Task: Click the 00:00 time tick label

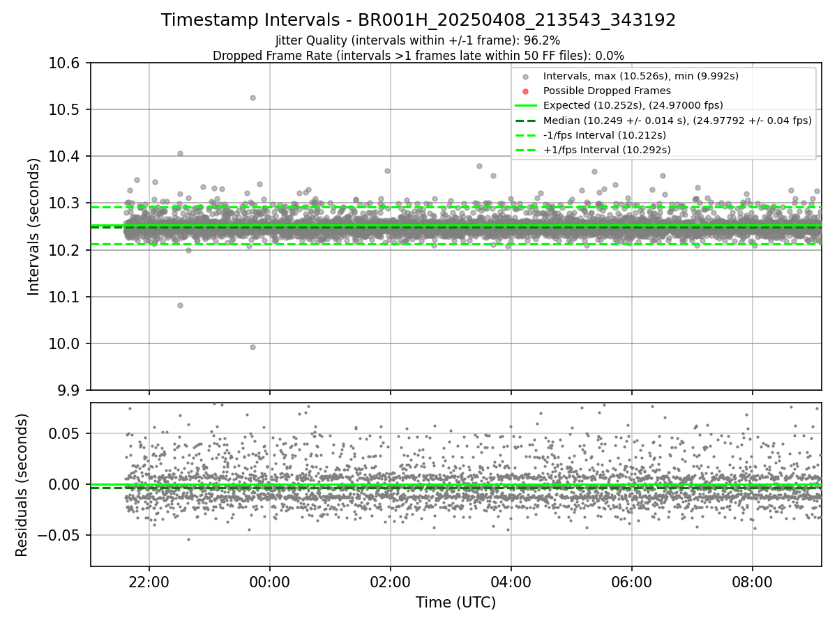Action: 270,581
